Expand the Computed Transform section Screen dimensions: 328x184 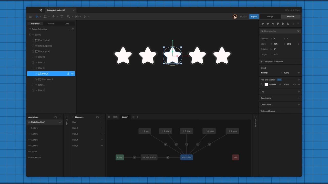pyautogui.click(x=261, y=62)
